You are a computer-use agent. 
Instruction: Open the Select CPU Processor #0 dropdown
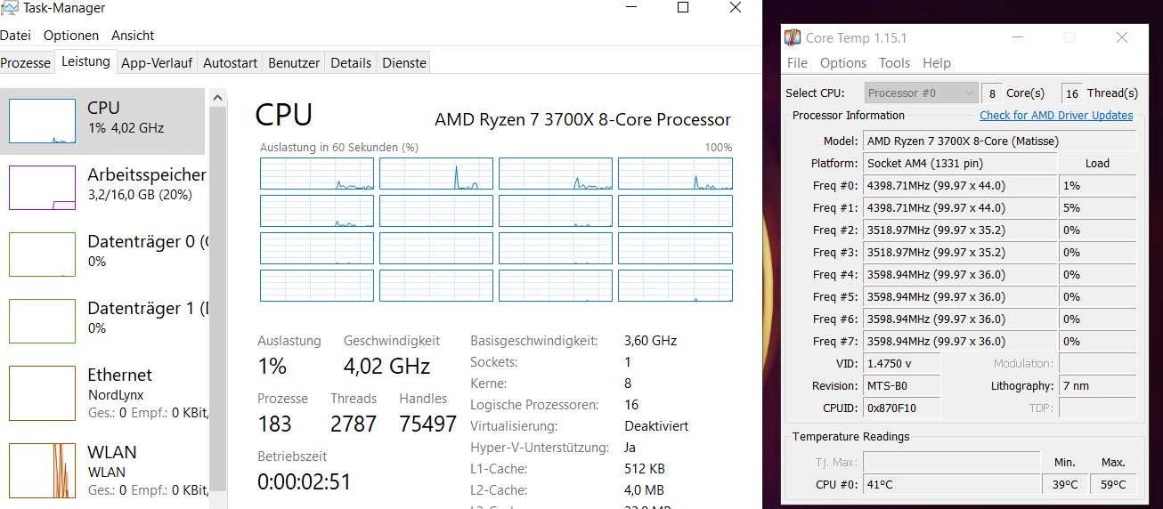921,93
